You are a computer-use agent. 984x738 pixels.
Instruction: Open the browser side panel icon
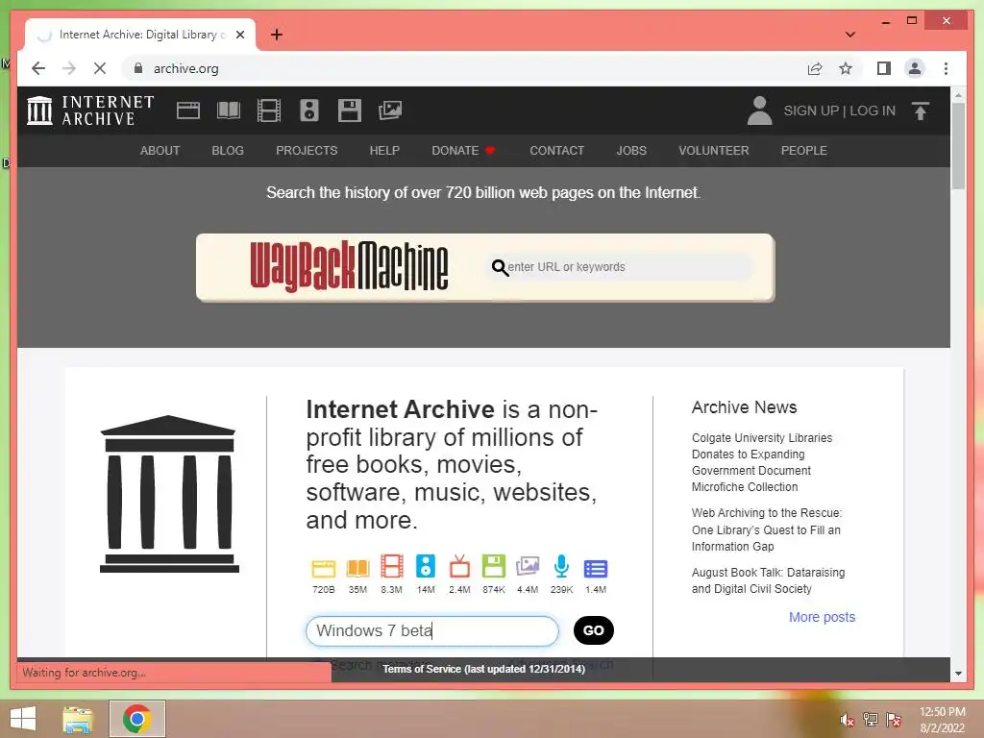pyautogui.click(x=884, y=68)
